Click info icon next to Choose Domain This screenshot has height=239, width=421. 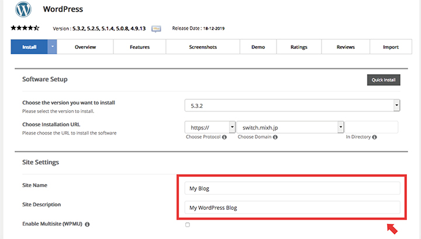[275, 137]
